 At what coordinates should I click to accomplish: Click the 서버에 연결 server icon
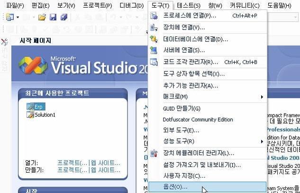(154, 50)
